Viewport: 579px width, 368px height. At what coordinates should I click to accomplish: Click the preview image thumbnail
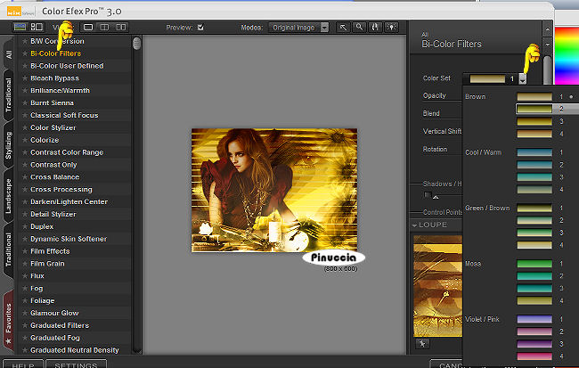pos(274,191)
